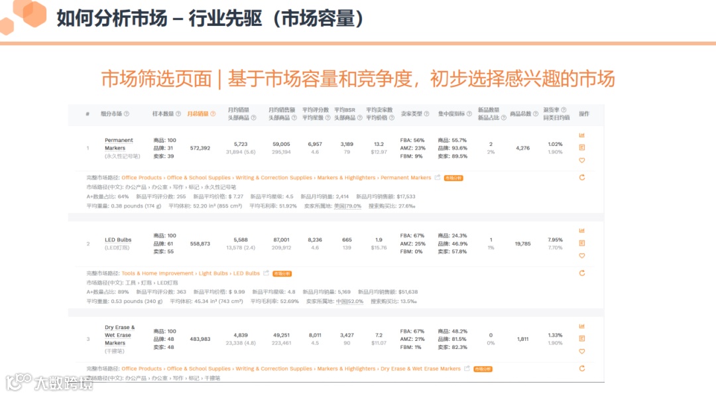Open the chart icon in Permanent Markers row

pos(582,135)
